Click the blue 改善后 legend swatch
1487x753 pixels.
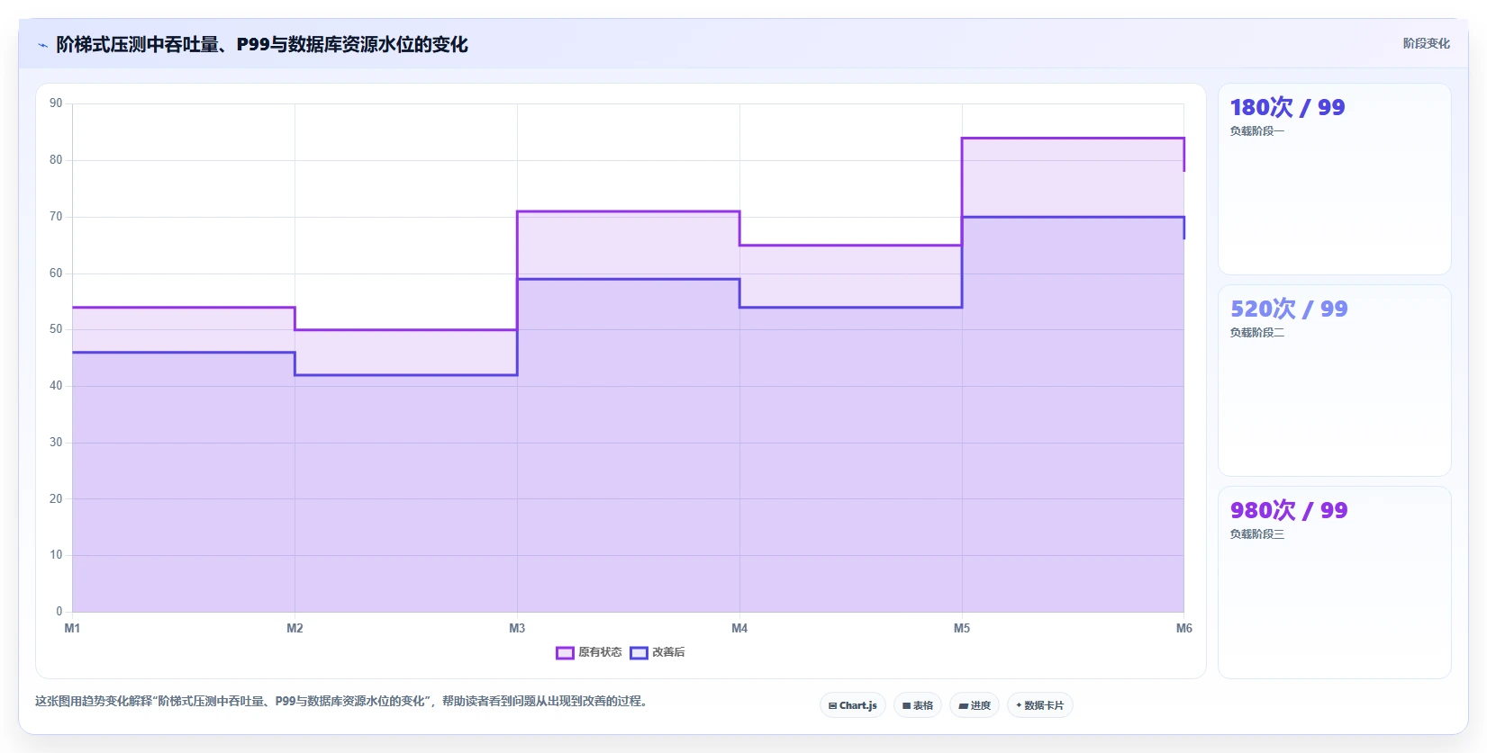(x=639, y=653)
